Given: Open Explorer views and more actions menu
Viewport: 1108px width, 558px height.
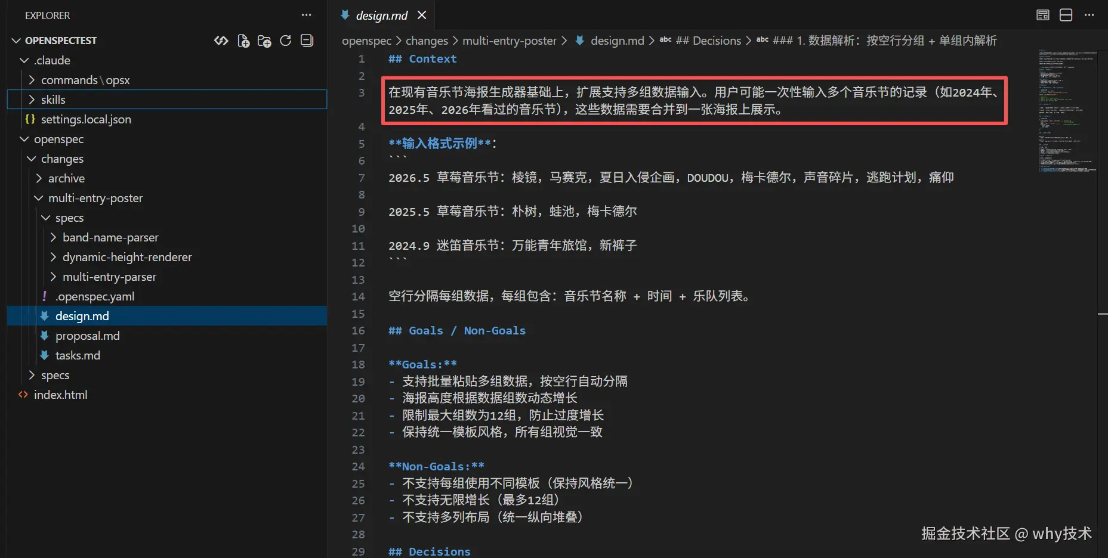Looking at the screenshot, I should point(306,15).
